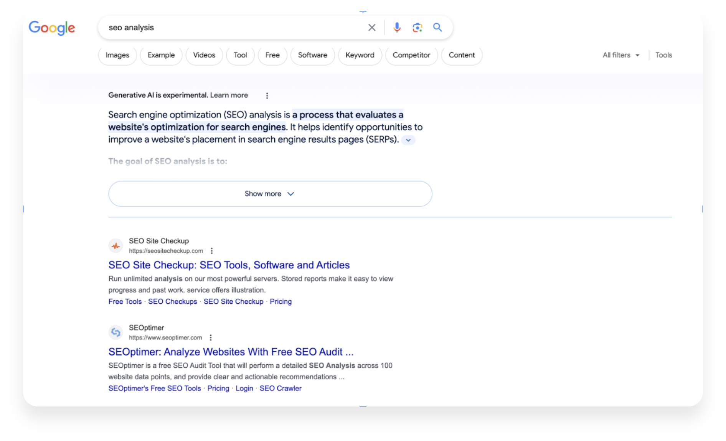The image size is (726, 441).
Task: Open the Pricing sitelink under SEOptimer
Action: 218,388
